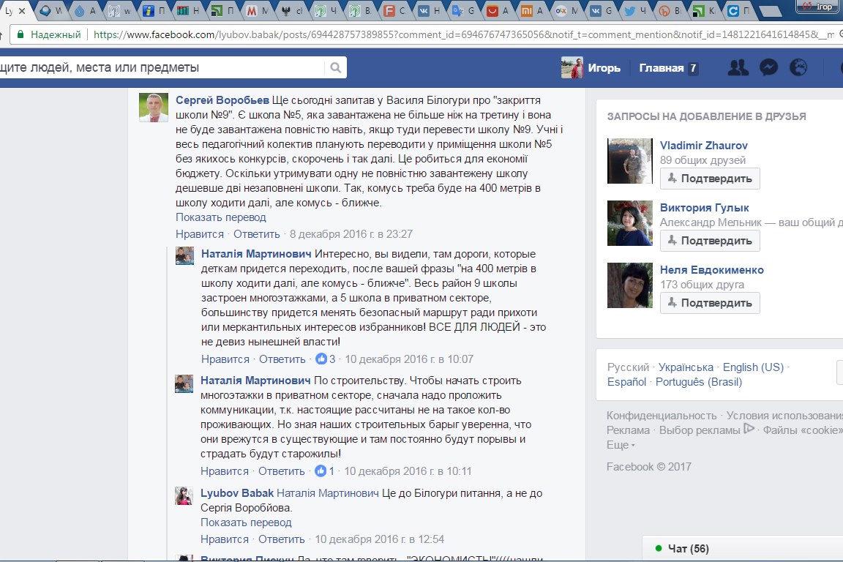Open the Messenger icon in header

(768, 68)
